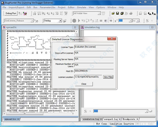
Task: Click the find previous binoculars icon
Action: point(149,13)
